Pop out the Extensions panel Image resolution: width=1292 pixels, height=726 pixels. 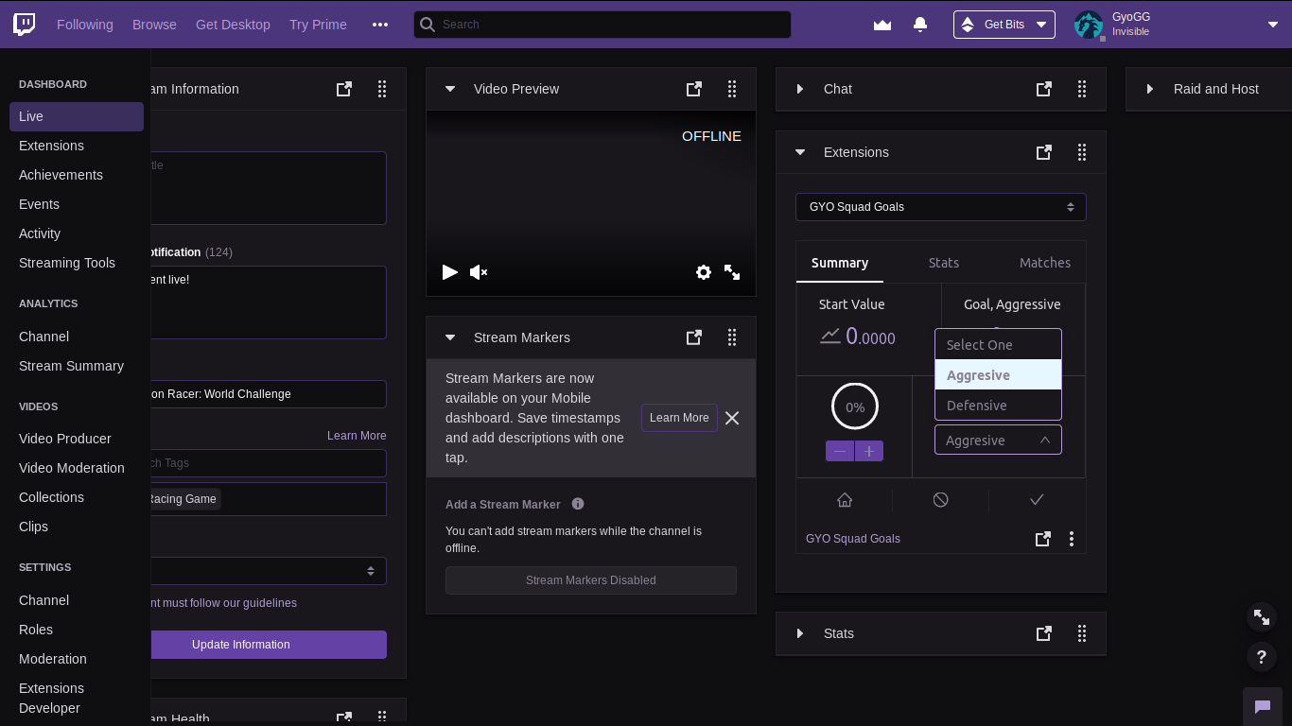coord(1044,152)
